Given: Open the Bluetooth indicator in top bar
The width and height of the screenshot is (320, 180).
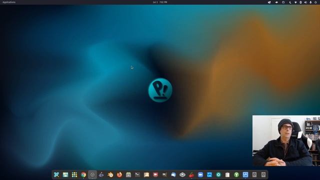Looking at the screenshot, I should 300,2.
